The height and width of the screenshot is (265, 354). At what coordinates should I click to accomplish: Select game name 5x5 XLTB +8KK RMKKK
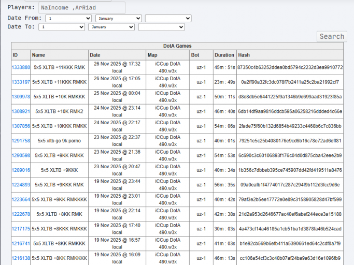coord(60,243)
